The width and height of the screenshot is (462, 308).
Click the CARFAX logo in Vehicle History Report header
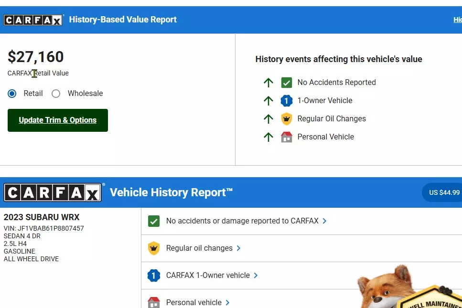(53, 192)
